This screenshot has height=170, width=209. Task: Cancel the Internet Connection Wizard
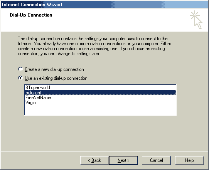[x=156, y=160]
